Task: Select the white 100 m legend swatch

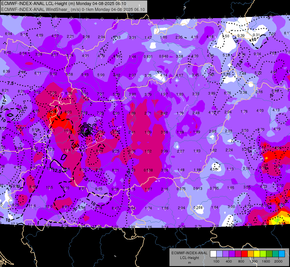Action: point(213,254)
